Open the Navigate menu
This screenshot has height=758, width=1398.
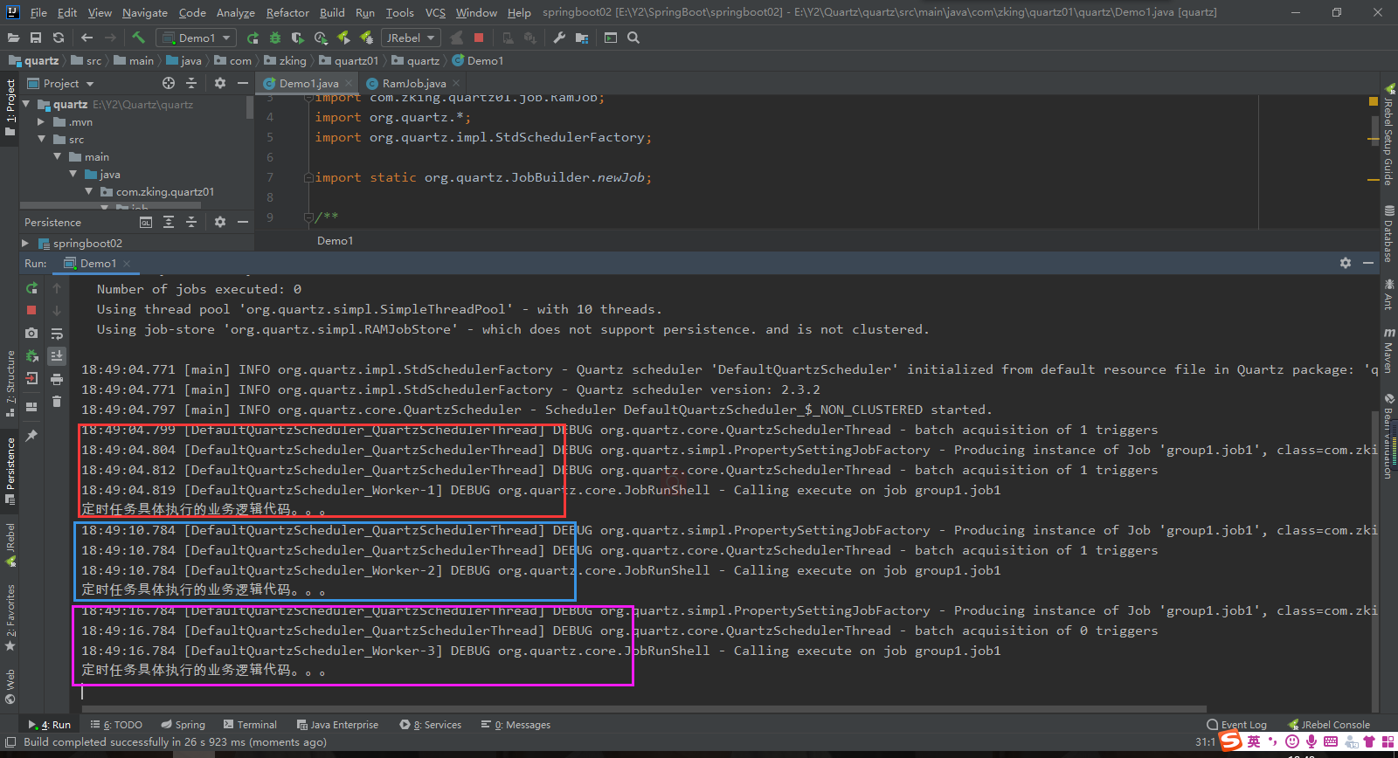[x=144, y=12]
